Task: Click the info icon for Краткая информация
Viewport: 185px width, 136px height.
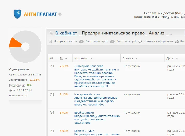Action: [x=140, y=42]
